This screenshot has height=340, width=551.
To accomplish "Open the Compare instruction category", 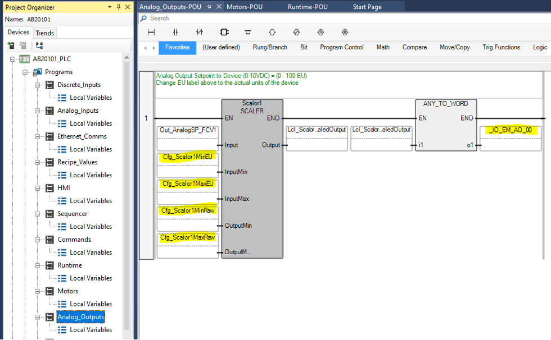I will (415, 47).
